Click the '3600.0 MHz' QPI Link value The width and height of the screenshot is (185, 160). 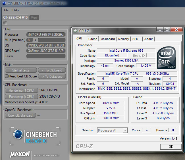click(x=111, y=118)
